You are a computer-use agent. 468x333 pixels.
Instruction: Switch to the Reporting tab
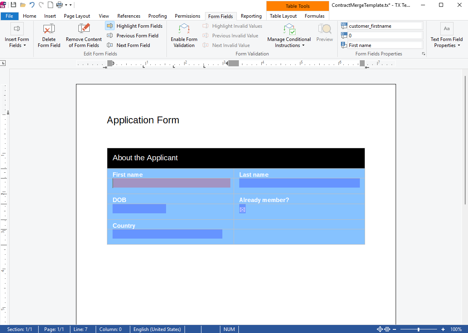tap(251, 16)
